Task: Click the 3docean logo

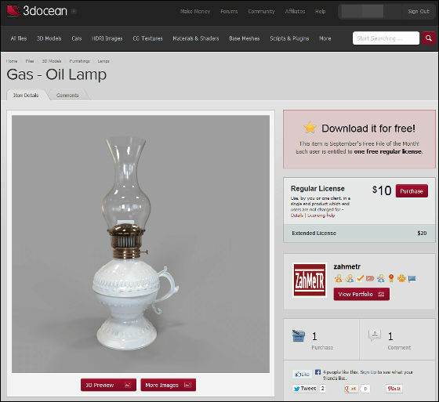Action: coord(37,11)
